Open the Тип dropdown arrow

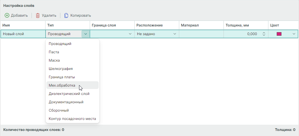click(86, 34)
